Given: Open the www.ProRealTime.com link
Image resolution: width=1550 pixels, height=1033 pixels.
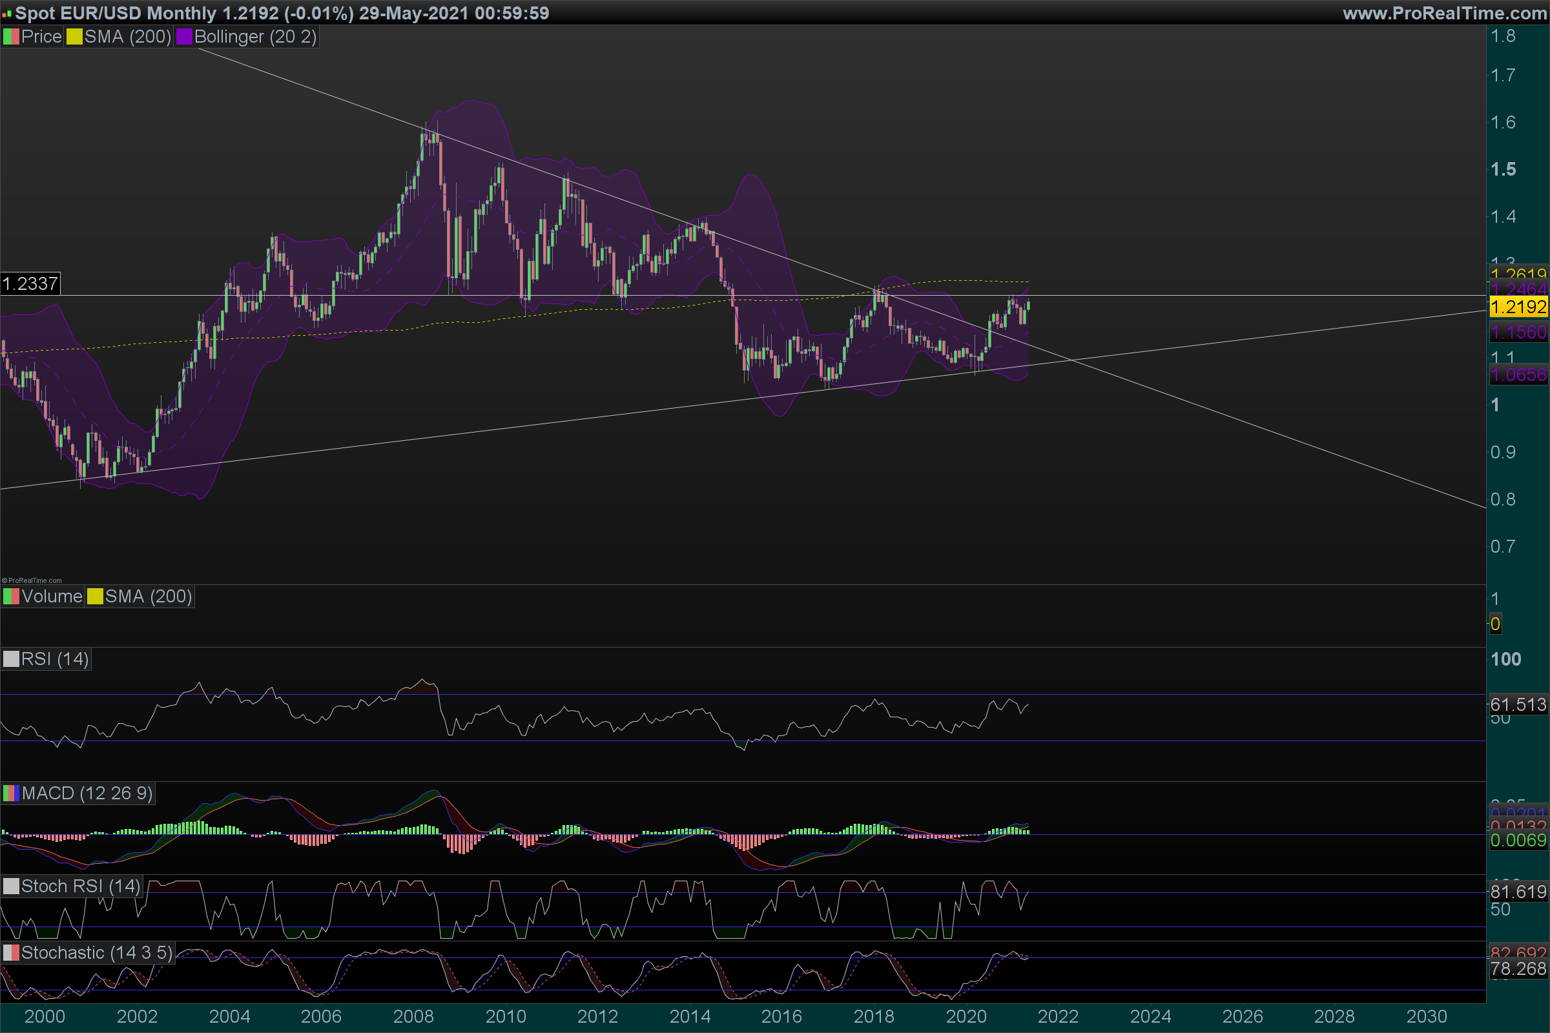Looking at the screenshot, I should [1445, 13].
